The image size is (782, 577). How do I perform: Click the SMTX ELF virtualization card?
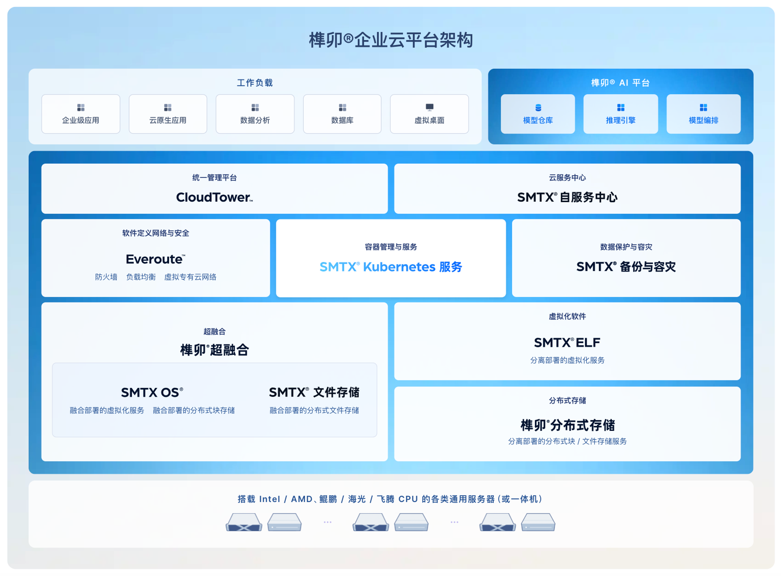tap(567, 342)
